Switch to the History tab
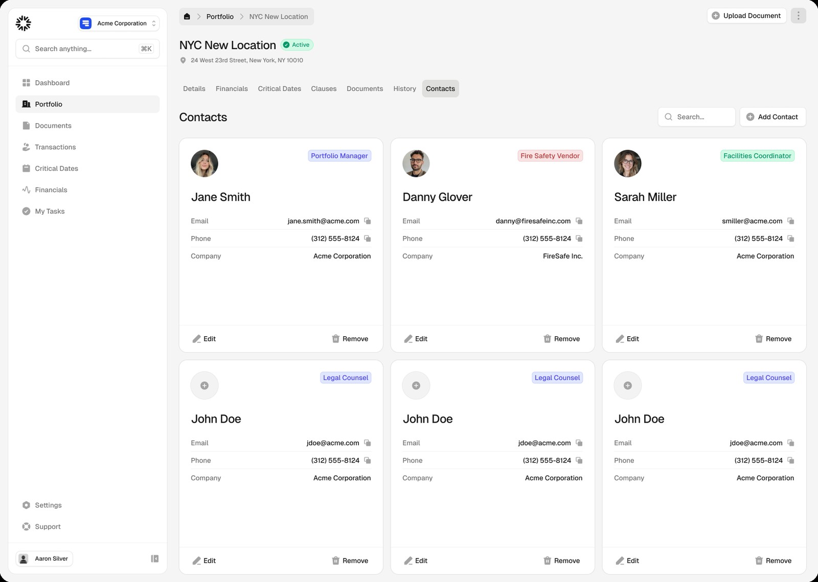 point(405,89)
